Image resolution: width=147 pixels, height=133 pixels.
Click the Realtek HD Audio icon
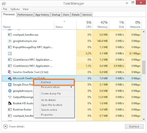coord(10,103)
